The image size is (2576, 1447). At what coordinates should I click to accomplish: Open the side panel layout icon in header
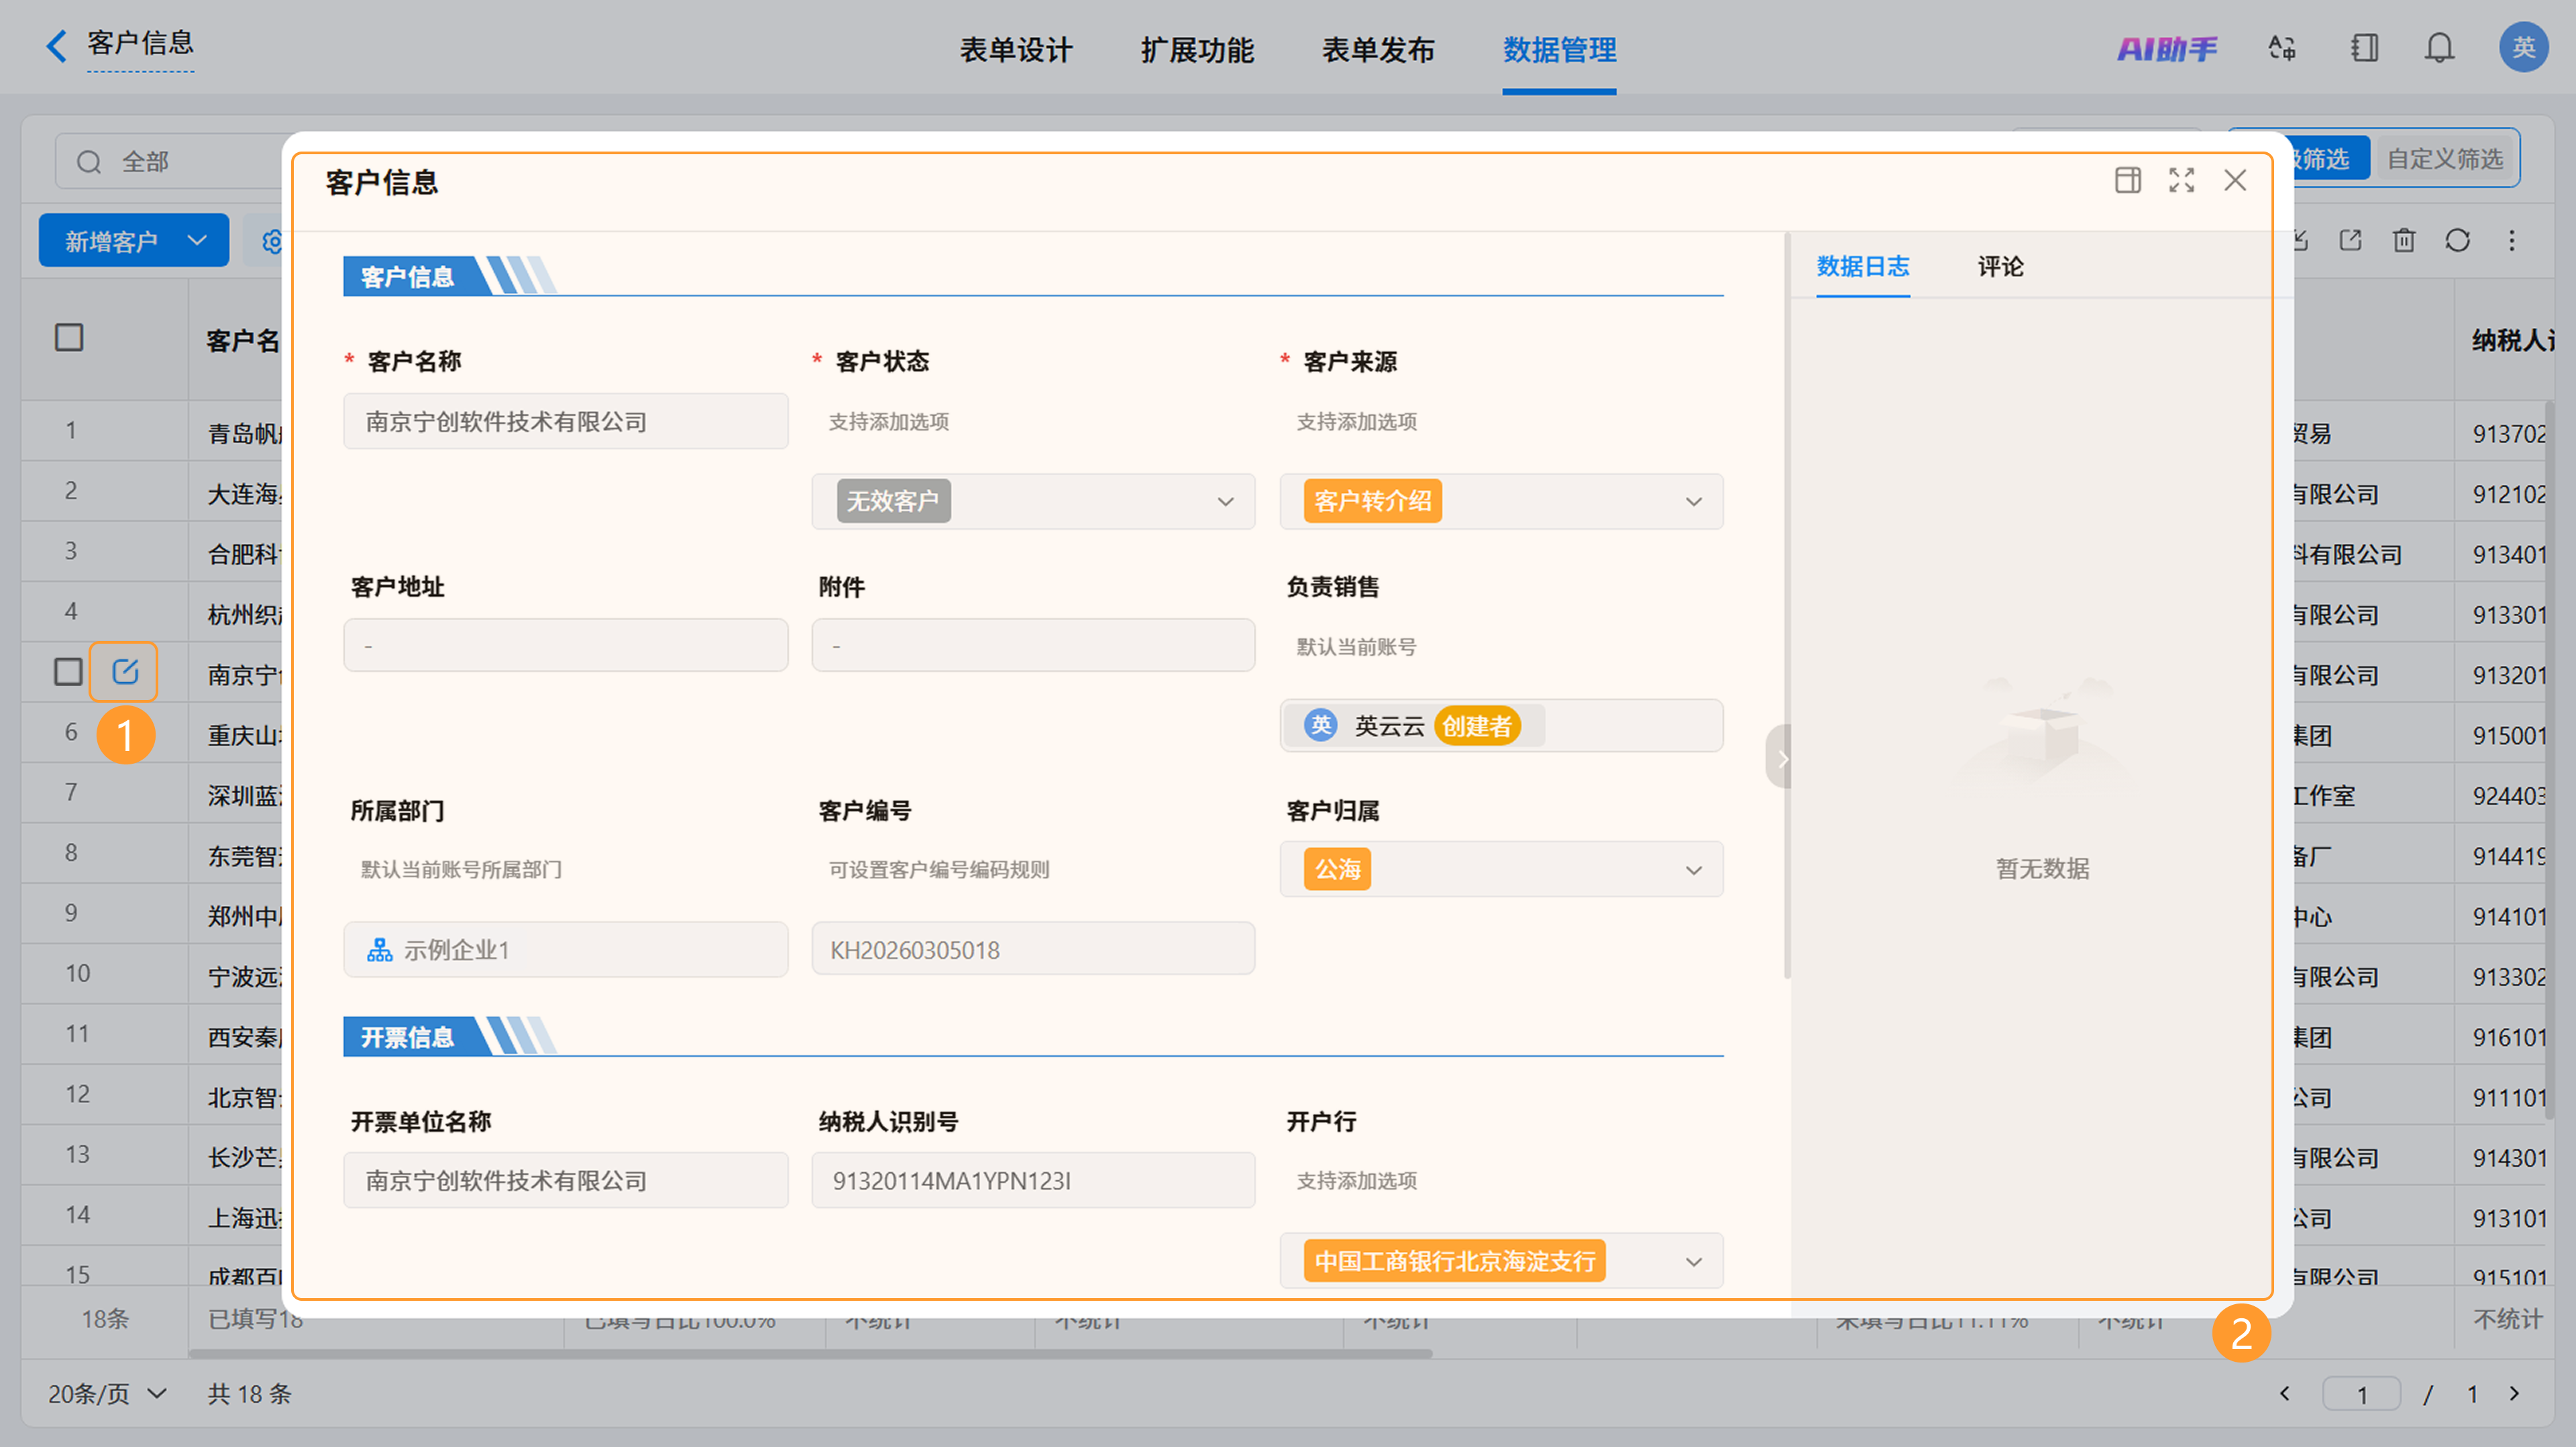coord(2365,48)
